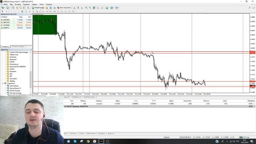This screenshot has width=256, height=144.
Task: Select Momentum indicator in Navigator
Action: pos(14,64)
